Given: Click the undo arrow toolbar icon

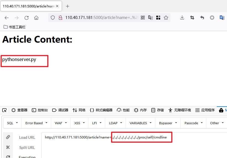Looking at the screenshot, I should pos(202,18).
